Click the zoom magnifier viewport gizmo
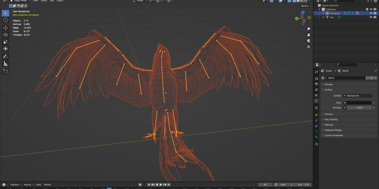This screenshot has height=189, width=379. tap(309, 29)
